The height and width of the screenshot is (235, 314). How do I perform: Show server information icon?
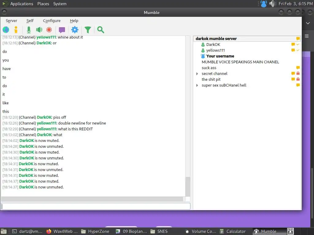coord(16,30)
